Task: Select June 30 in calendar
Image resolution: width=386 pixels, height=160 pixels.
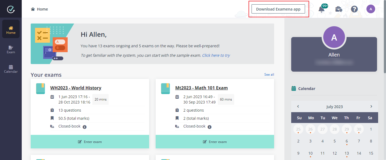Action: pyautogui.click(x=359, y=129)
